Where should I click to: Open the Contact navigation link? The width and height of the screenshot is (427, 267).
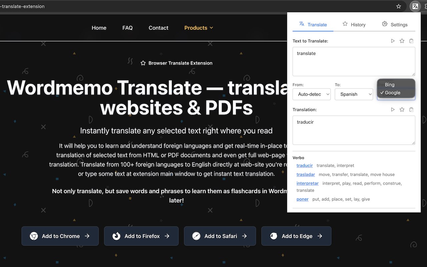(x=158, y=28)
